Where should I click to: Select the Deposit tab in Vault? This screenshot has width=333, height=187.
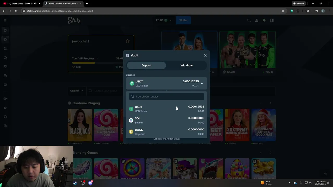(146, 65)
